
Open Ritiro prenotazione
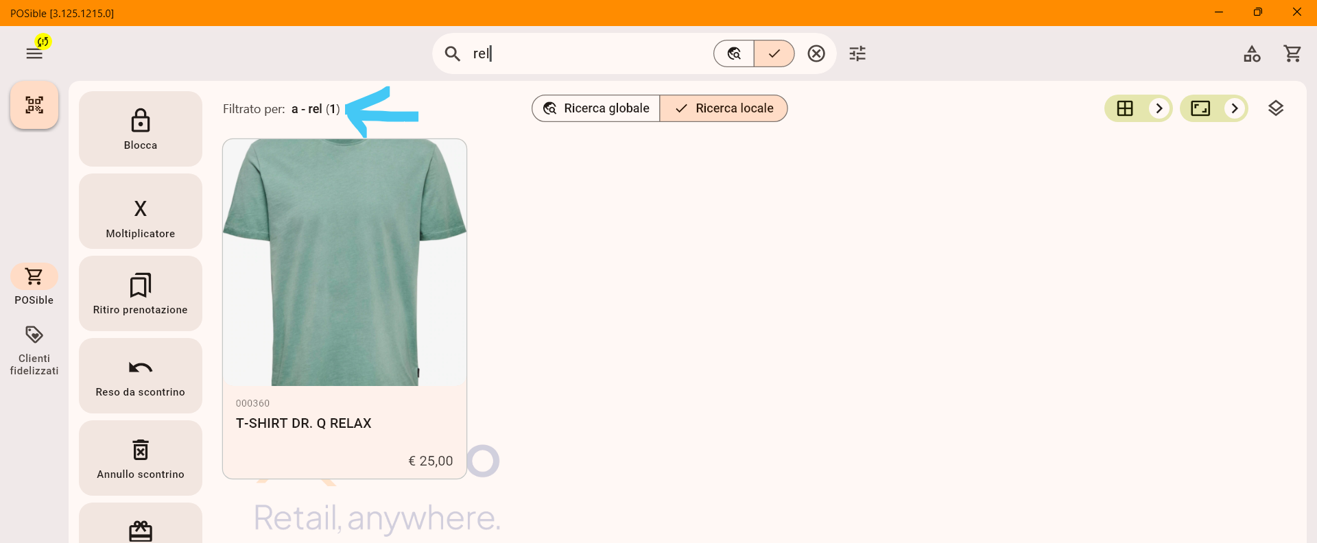[x=141, y=293]
